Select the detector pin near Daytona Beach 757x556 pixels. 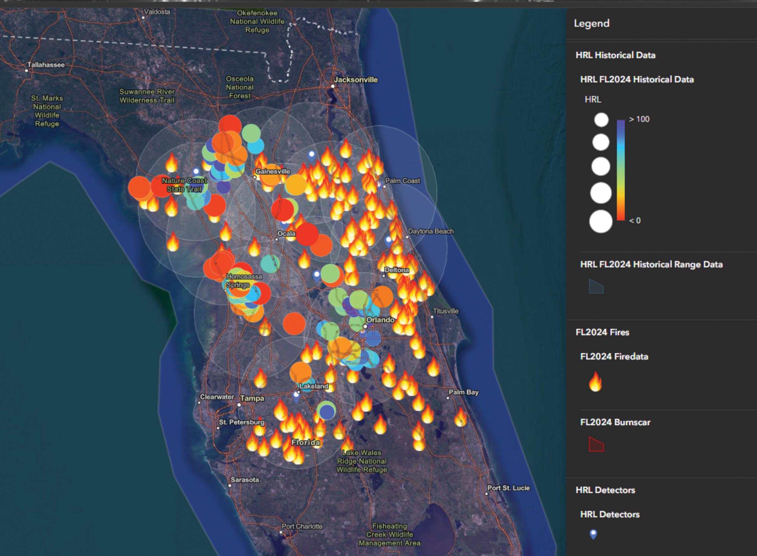[388, 241]
